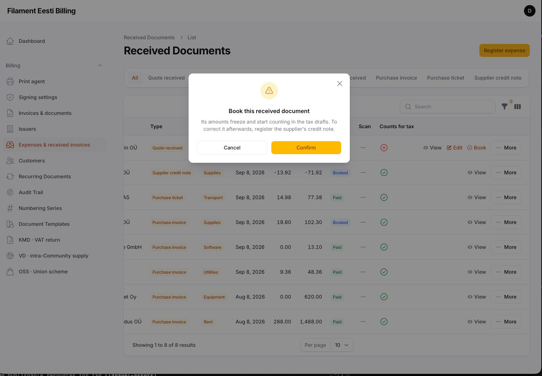Screen dimensions: 542x376
Task: Click the Software category badge
Action: click(212, 247)
